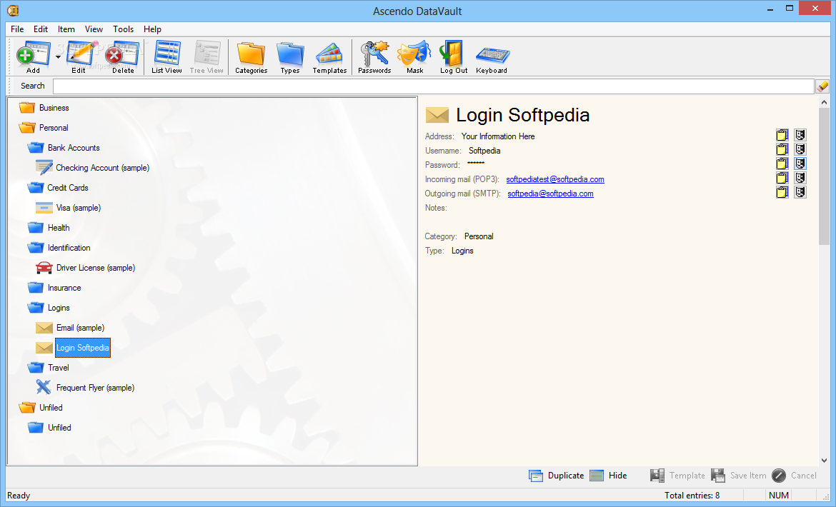Collapse the top-level Unfiled category
This screenshot has width=836, height=507.
(x=41, y=408)
